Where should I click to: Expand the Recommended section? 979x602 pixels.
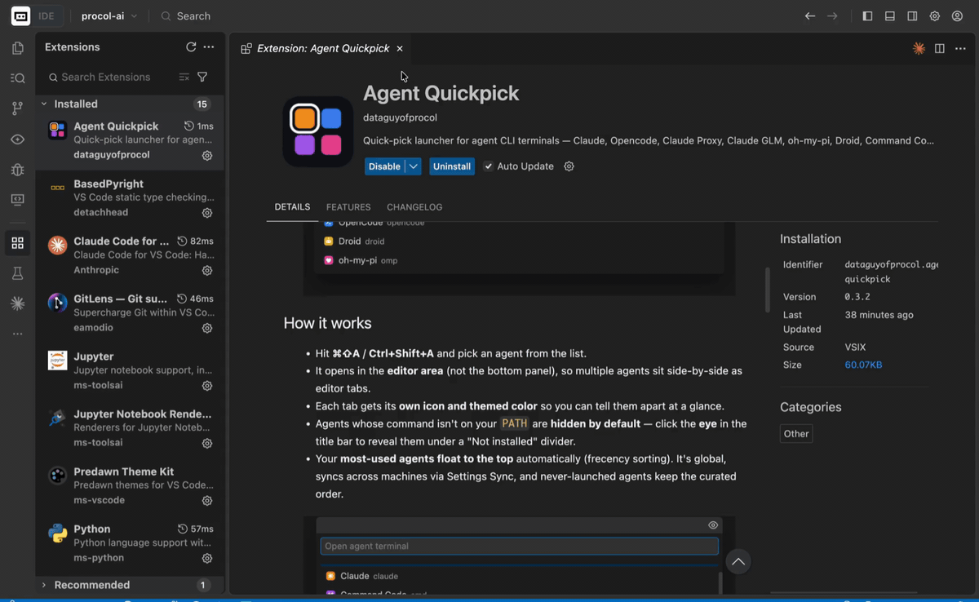click(44, 585)
